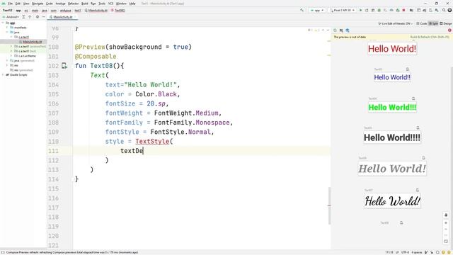
Task: Click the user avatar icon at top right
Action: click(449, 10)
